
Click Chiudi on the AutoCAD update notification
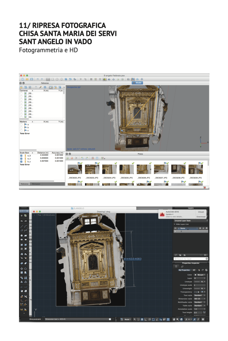click(201, 212)
